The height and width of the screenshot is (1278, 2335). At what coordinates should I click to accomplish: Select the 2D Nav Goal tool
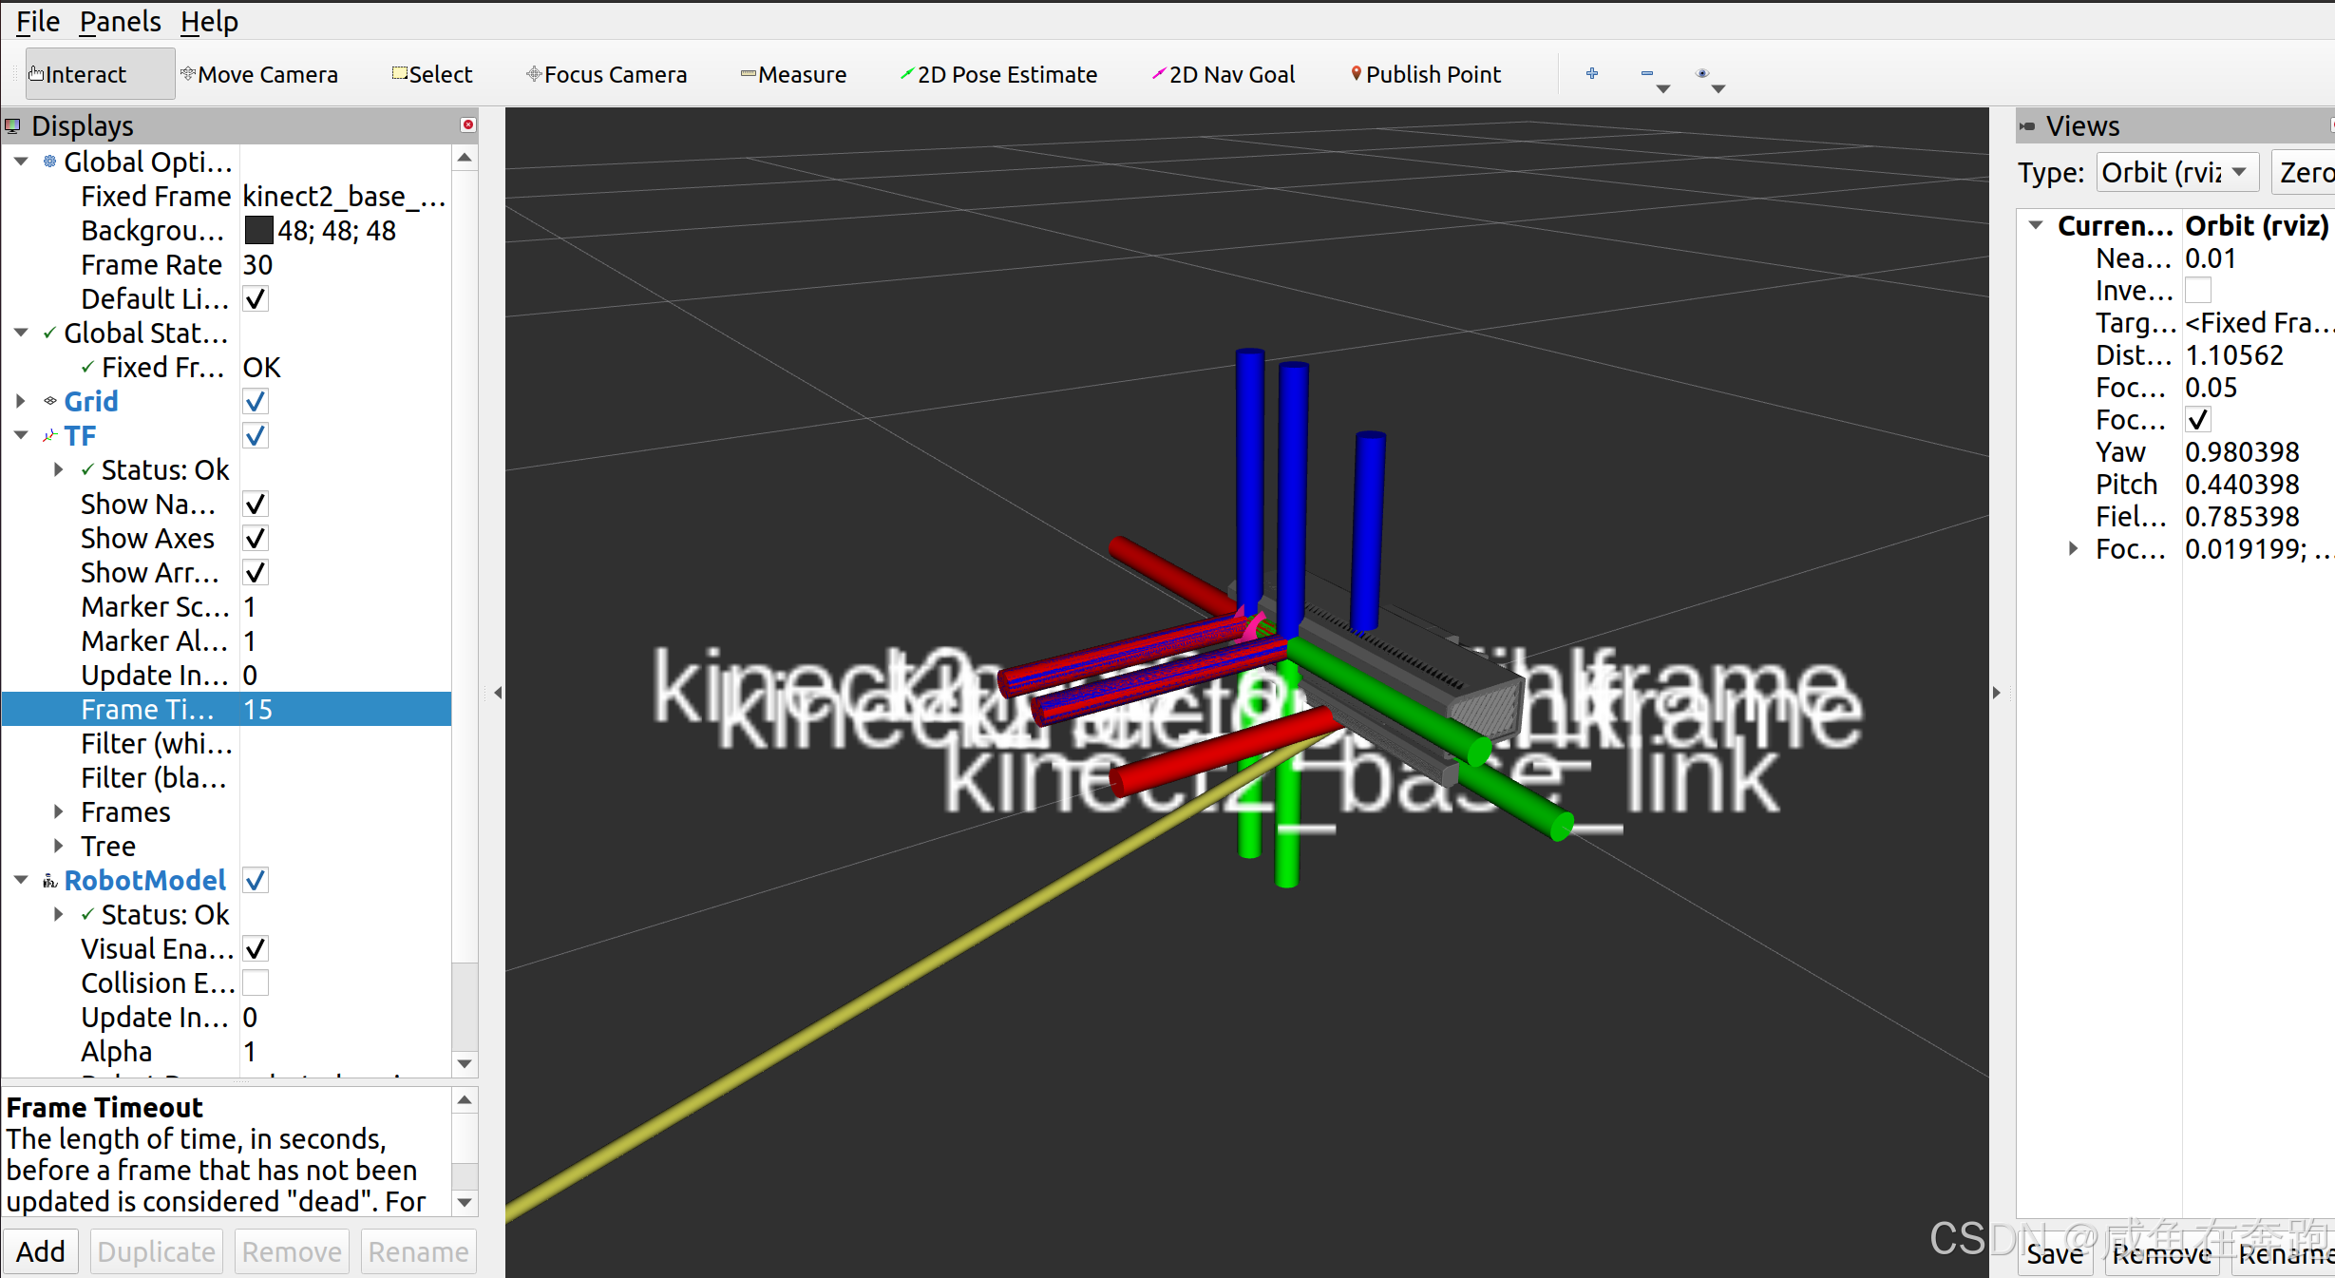point(1224,74)
